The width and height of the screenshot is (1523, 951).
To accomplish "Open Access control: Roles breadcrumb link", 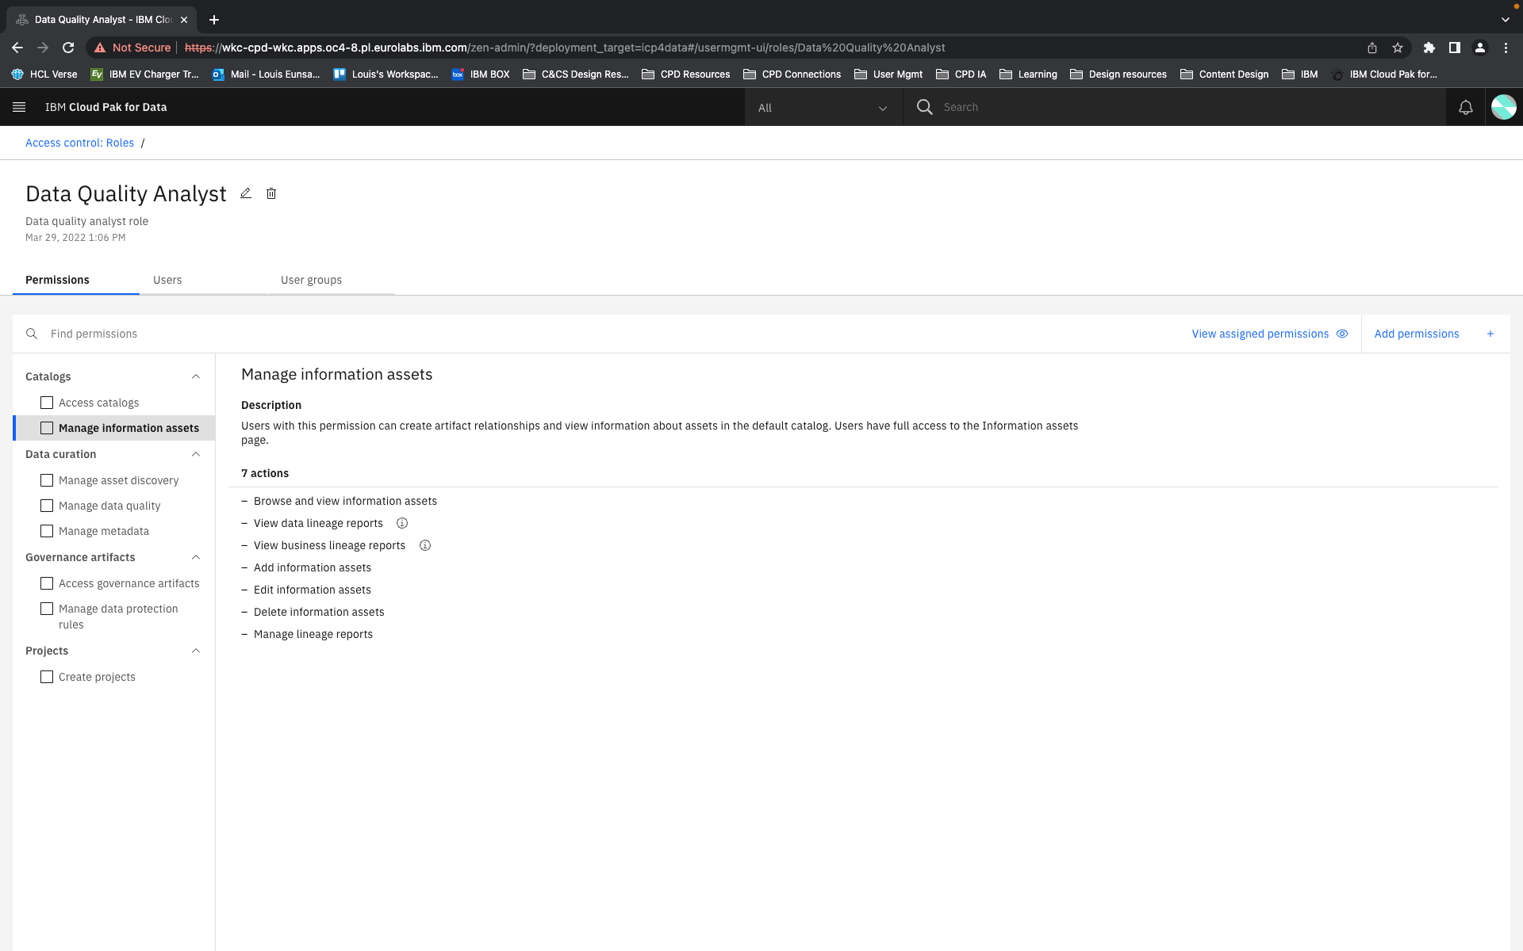I will pyautogui.click(x=79, y=143).
